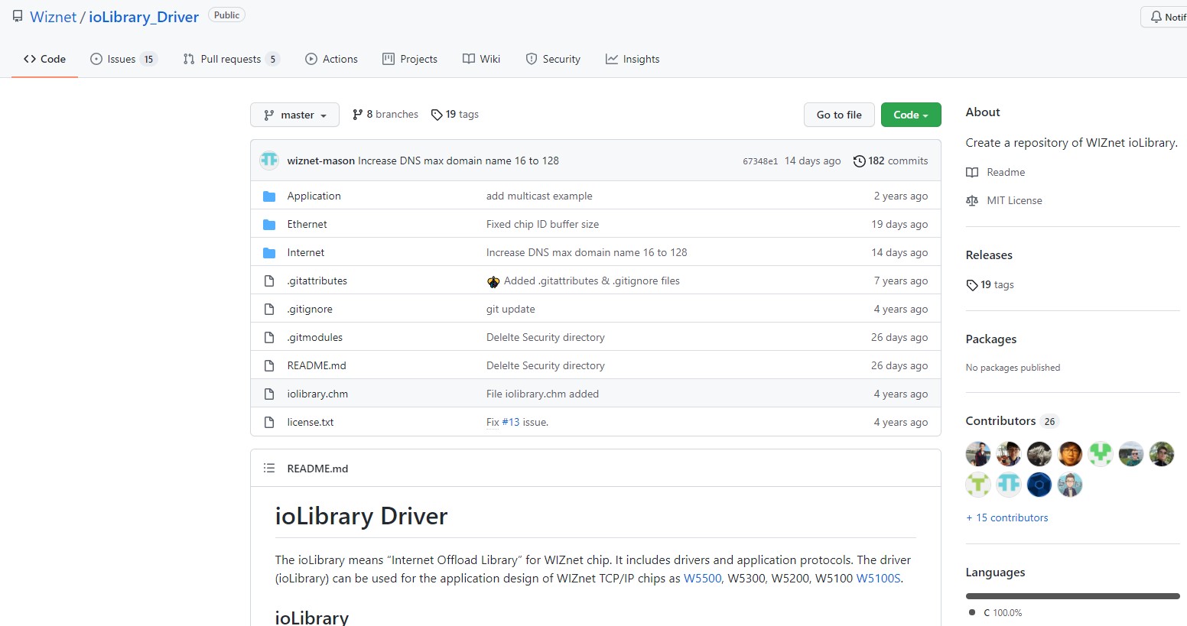Switch to the Actions tab
1187x626 pixels.
[331, 59]
